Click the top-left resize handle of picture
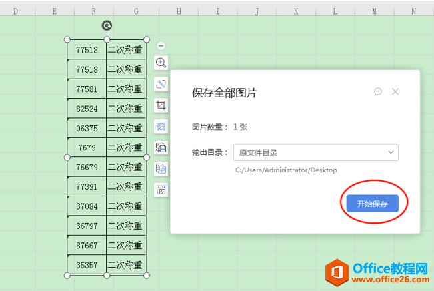The height and width of the screenshot is (291, 434). click(67, 39)
